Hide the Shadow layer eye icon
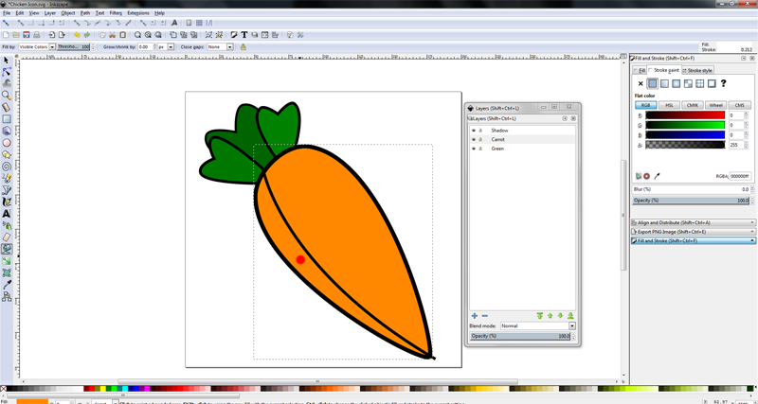Viewport: 758px width, 404px height. tap(473, 131)
